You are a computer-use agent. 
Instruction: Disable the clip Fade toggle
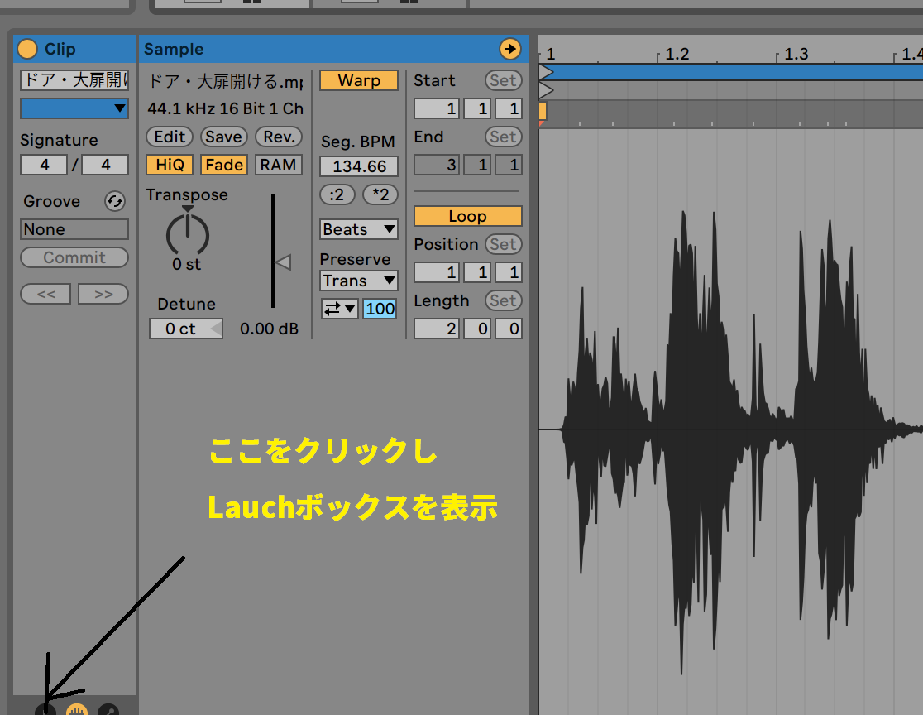coord(223,165)
